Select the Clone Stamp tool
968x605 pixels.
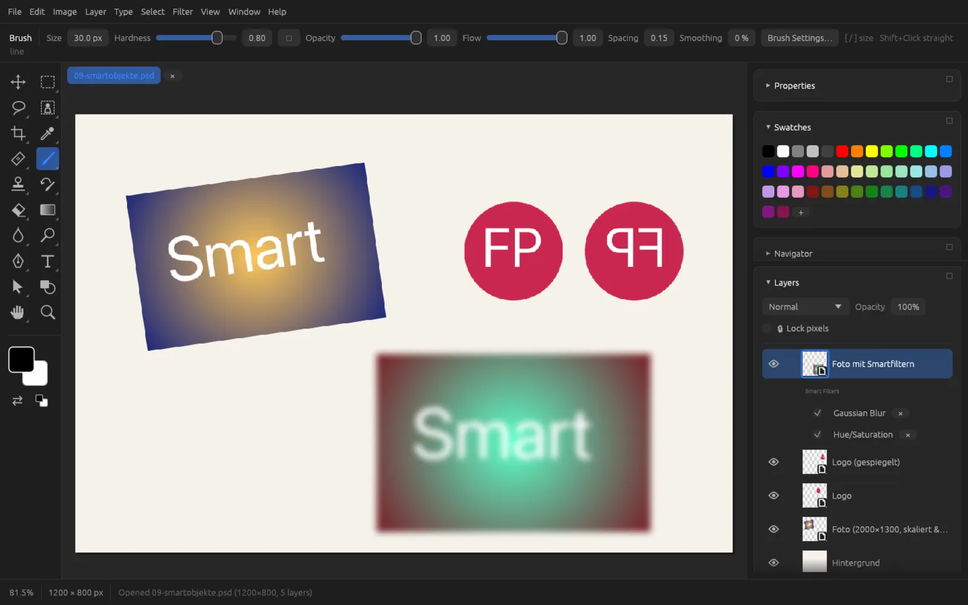tap(18, 184)
